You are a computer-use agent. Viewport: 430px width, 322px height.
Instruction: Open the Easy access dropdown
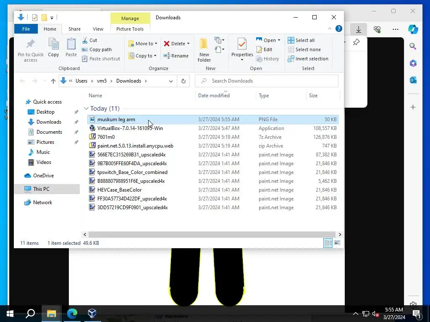219,49
